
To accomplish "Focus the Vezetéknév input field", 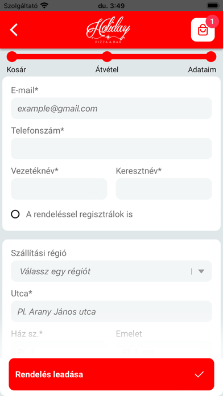I will (x=59, y=189).
